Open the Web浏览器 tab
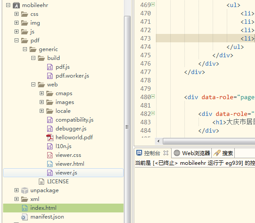255x223 pixels. coord(192,153)
